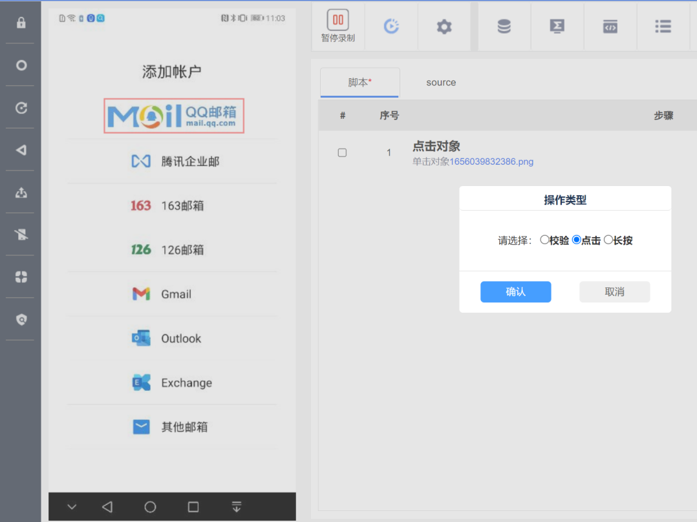Image resolution: width=697 pixels, height=522 pixels.
Task: Click the database icon in toolbar
Action: (504, 26)
